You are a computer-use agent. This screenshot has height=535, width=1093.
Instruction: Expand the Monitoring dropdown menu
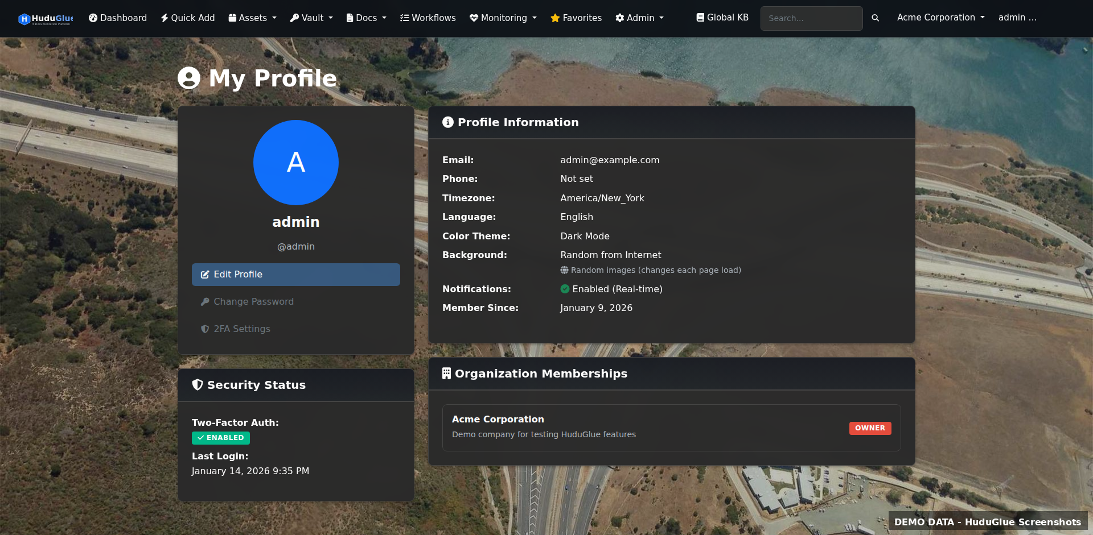pyautogui.click(x=503, y=18)
